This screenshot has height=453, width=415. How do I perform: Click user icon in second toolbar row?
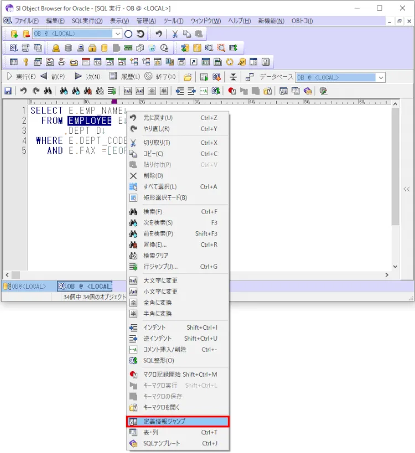56,48
